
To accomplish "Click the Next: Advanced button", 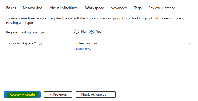I will 96,95.
